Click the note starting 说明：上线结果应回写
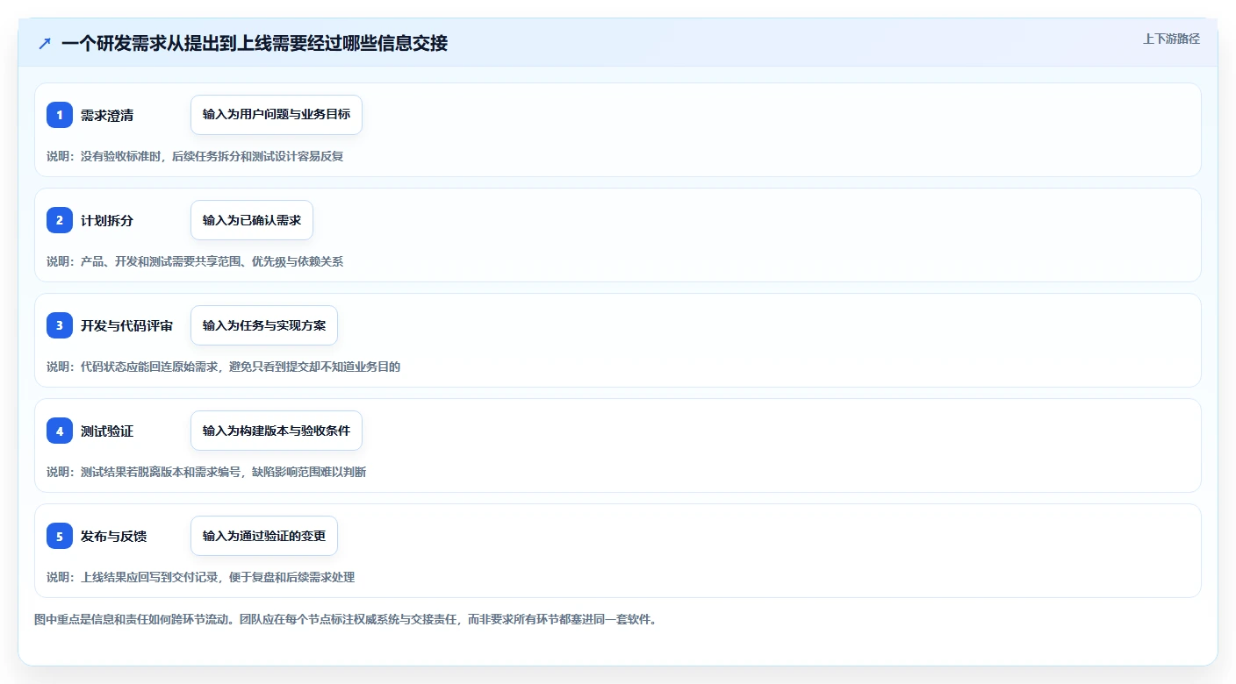The image size is (1236, 684). pyautogui.click(x=201, y=577)
